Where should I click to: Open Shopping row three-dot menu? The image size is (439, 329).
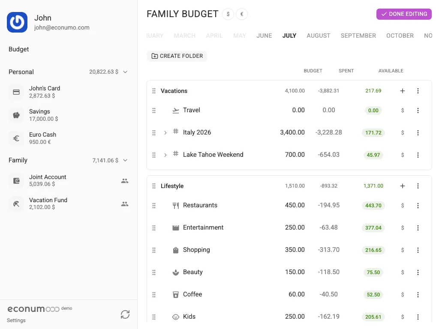pos(418,250)
